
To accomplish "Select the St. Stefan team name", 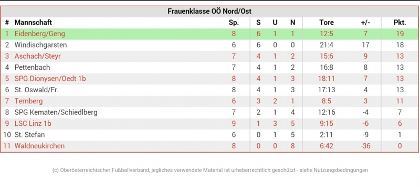I will point(29,135).
